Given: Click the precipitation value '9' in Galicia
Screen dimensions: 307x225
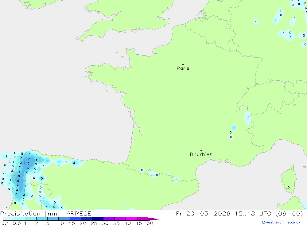Looking at the screenshot, I should click(18, 180).
